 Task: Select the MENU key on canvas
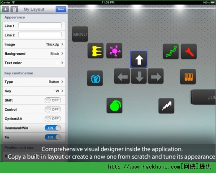pos(80,34)
